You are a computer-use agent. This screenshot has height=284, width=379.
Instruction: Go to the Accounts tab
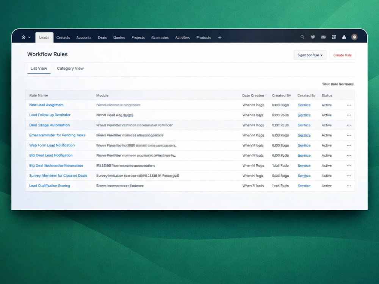[84, 37]
